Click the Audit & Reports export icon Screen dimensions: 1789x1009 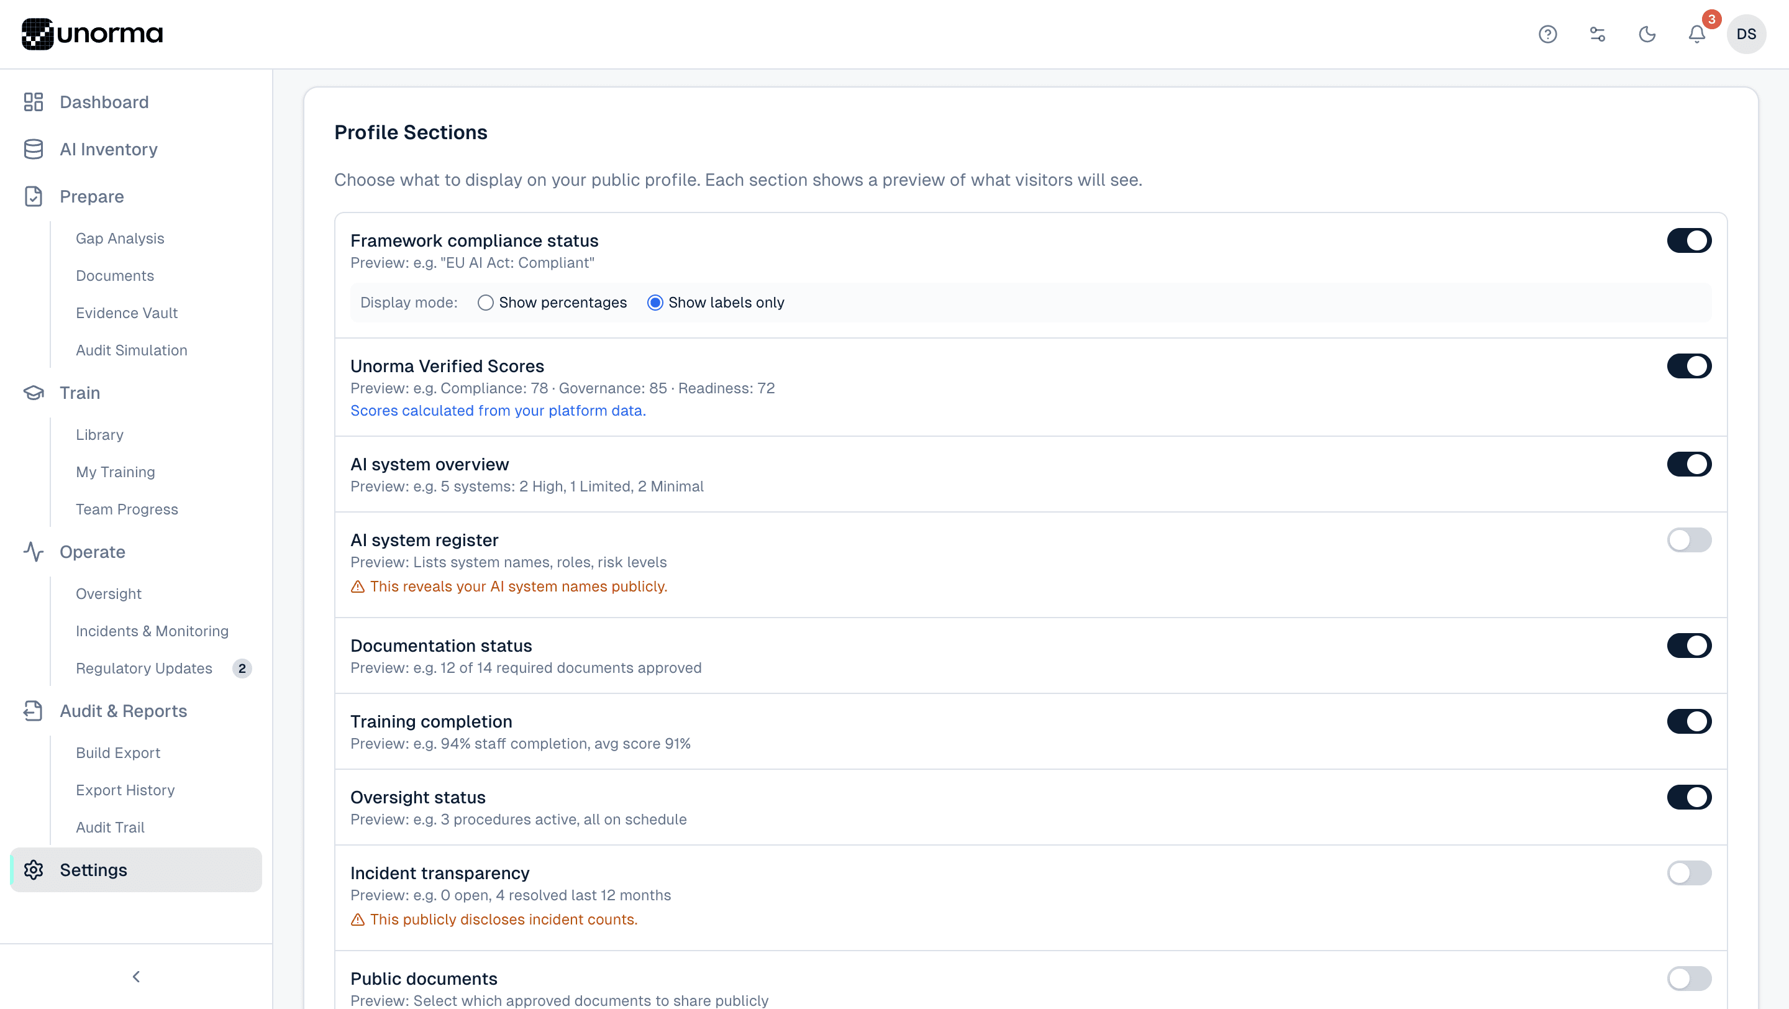34,711
